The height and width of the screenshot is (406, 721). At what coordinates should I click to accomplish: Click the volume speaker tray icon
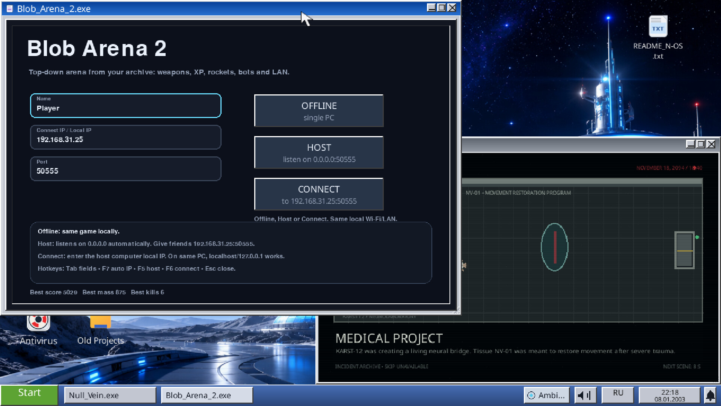click(585, 395)
